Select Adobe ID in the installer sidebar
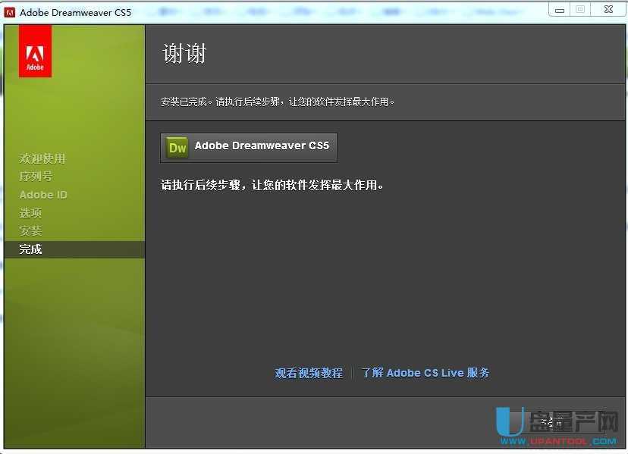 click(42, 194)
